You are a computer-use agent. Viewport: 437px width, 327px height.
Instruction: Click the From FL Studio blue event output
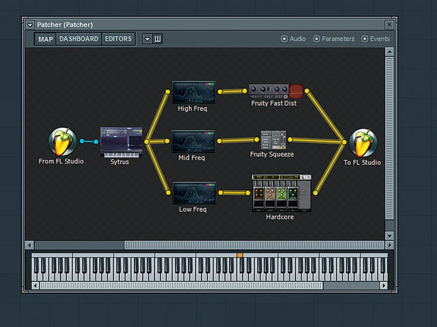82,141
